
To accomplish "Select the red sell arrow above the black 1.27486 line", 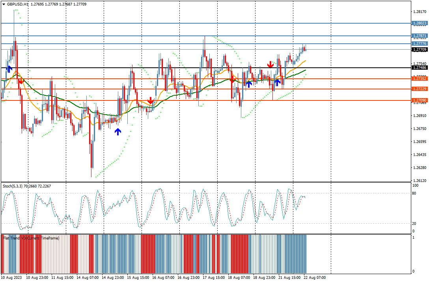I will point(270,65).
